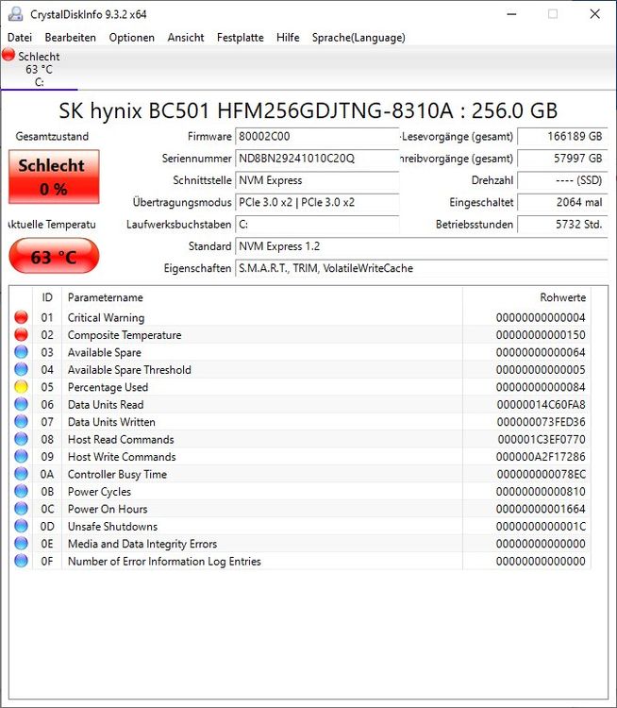Click raw value 000000A2F17286
617x708 pixels.
(x=541, y=457)
